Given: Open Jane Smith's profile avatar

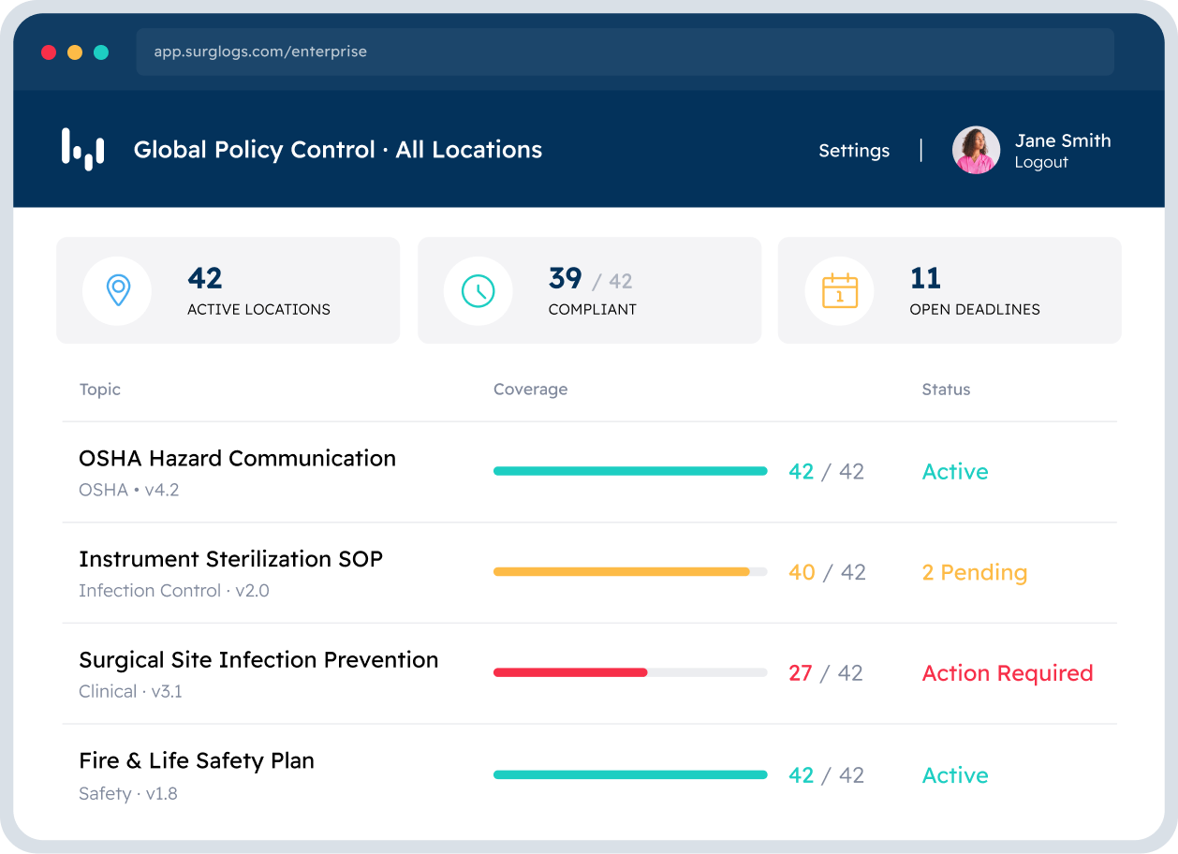Looking at the screenshot, I should coord(976,150).
